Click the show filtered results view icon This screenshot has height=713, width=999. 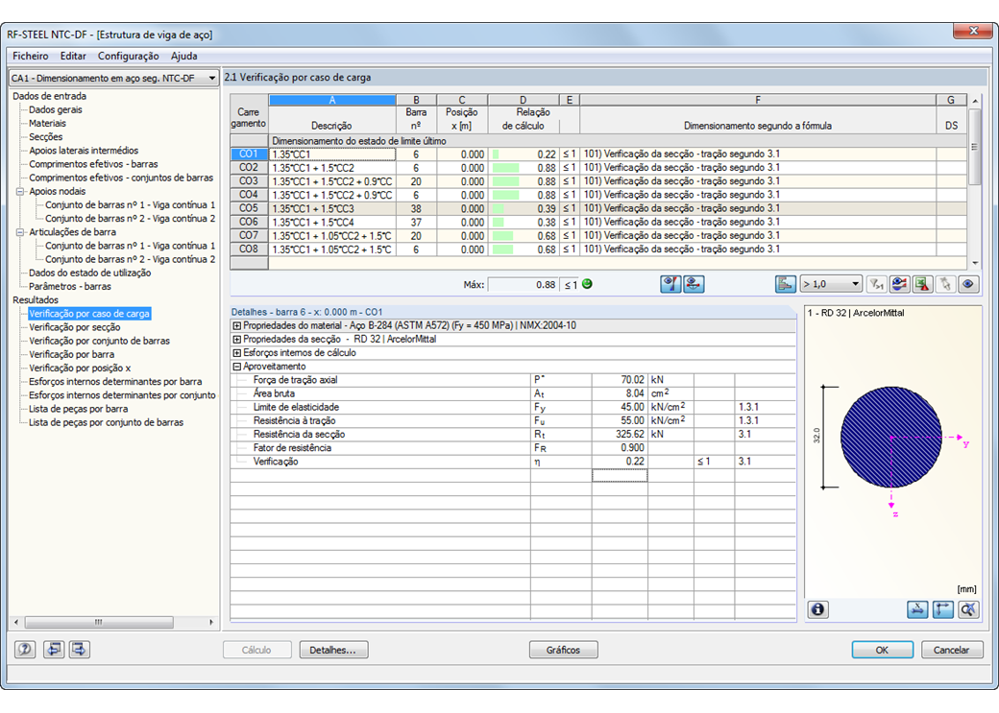(x=900, y=285)
